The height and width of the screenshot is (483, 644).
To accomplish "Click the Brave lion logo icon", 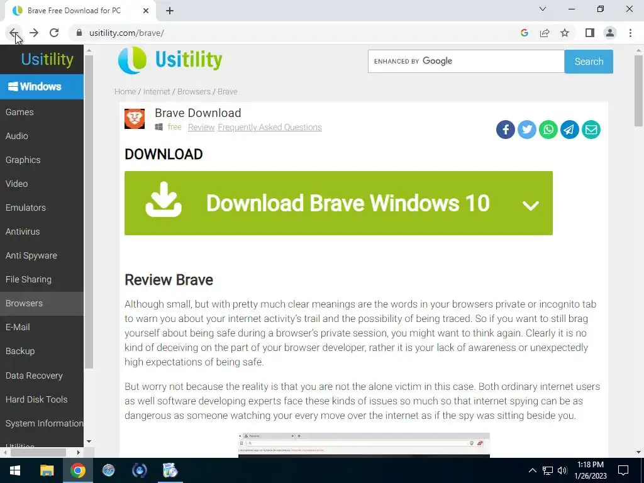I will click(135, 119).
